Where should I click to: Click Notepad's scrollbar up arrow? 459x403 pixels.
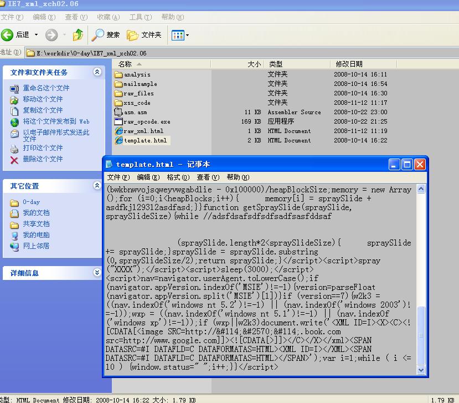[x=421, y=190]
